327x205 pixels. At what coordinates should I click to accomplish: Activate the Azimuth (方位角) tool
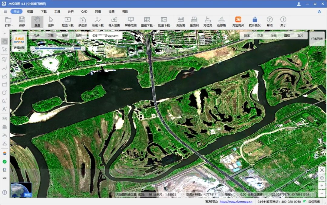pos(208,22)
